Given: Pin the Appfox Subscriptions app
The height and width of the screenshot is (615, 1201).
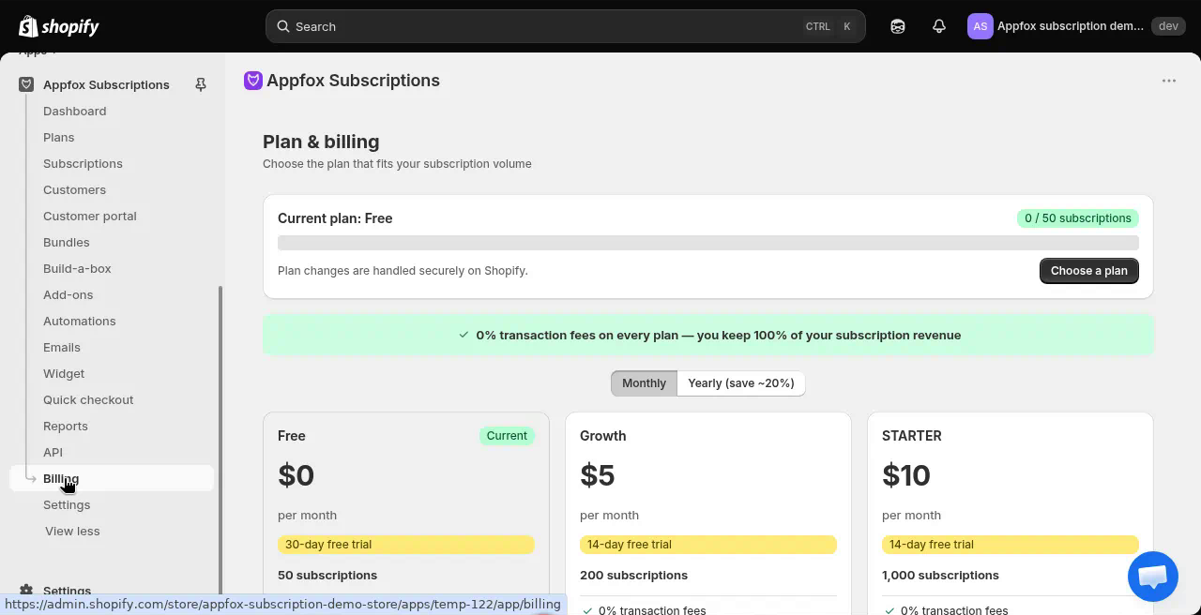Looking at the screenshot, I should 201,84.
